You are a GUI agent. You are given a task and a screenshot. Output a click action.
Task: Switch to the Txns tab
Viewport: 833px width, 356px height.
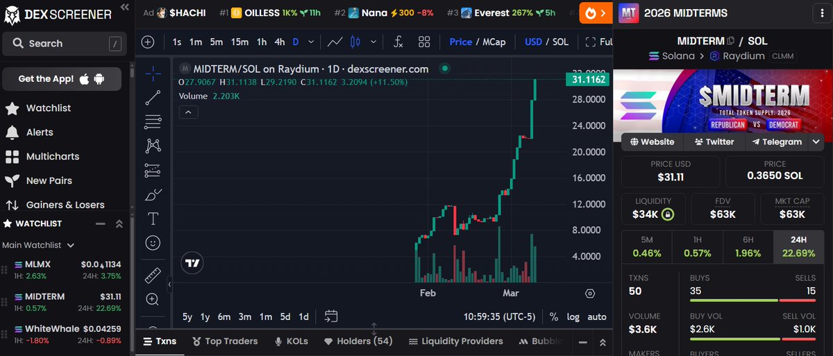coord(160,341)
